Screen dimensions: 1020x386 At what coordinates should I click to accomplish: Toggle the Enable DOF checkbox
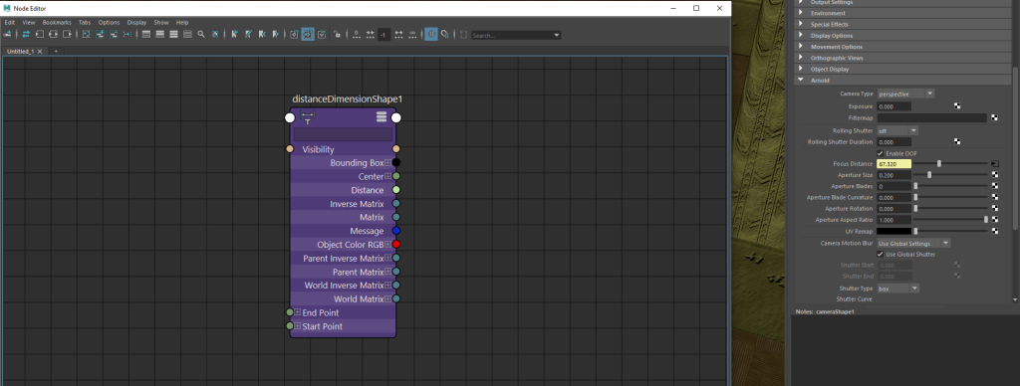[881, 153]
